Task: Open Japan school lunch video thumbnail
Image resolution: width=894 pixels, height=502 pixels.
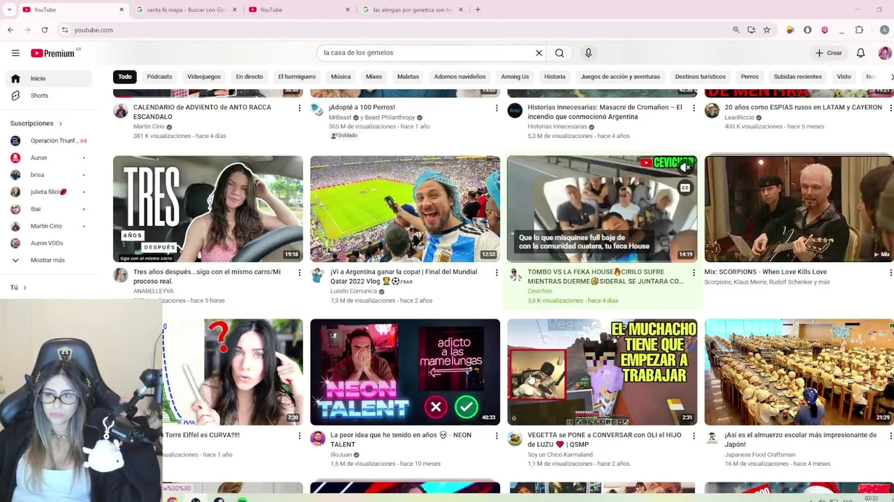Action: coord(799,372)
